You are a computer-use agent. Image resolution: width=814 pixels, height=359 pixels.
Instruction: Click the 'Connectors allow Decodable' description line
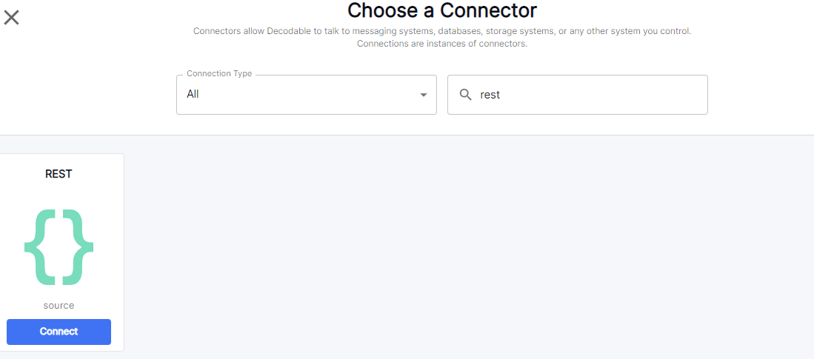point(442,31)
